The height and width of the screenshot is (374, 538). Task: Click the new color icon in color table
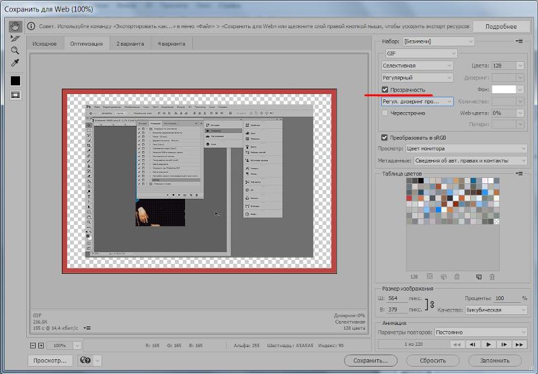click(479, 276)
